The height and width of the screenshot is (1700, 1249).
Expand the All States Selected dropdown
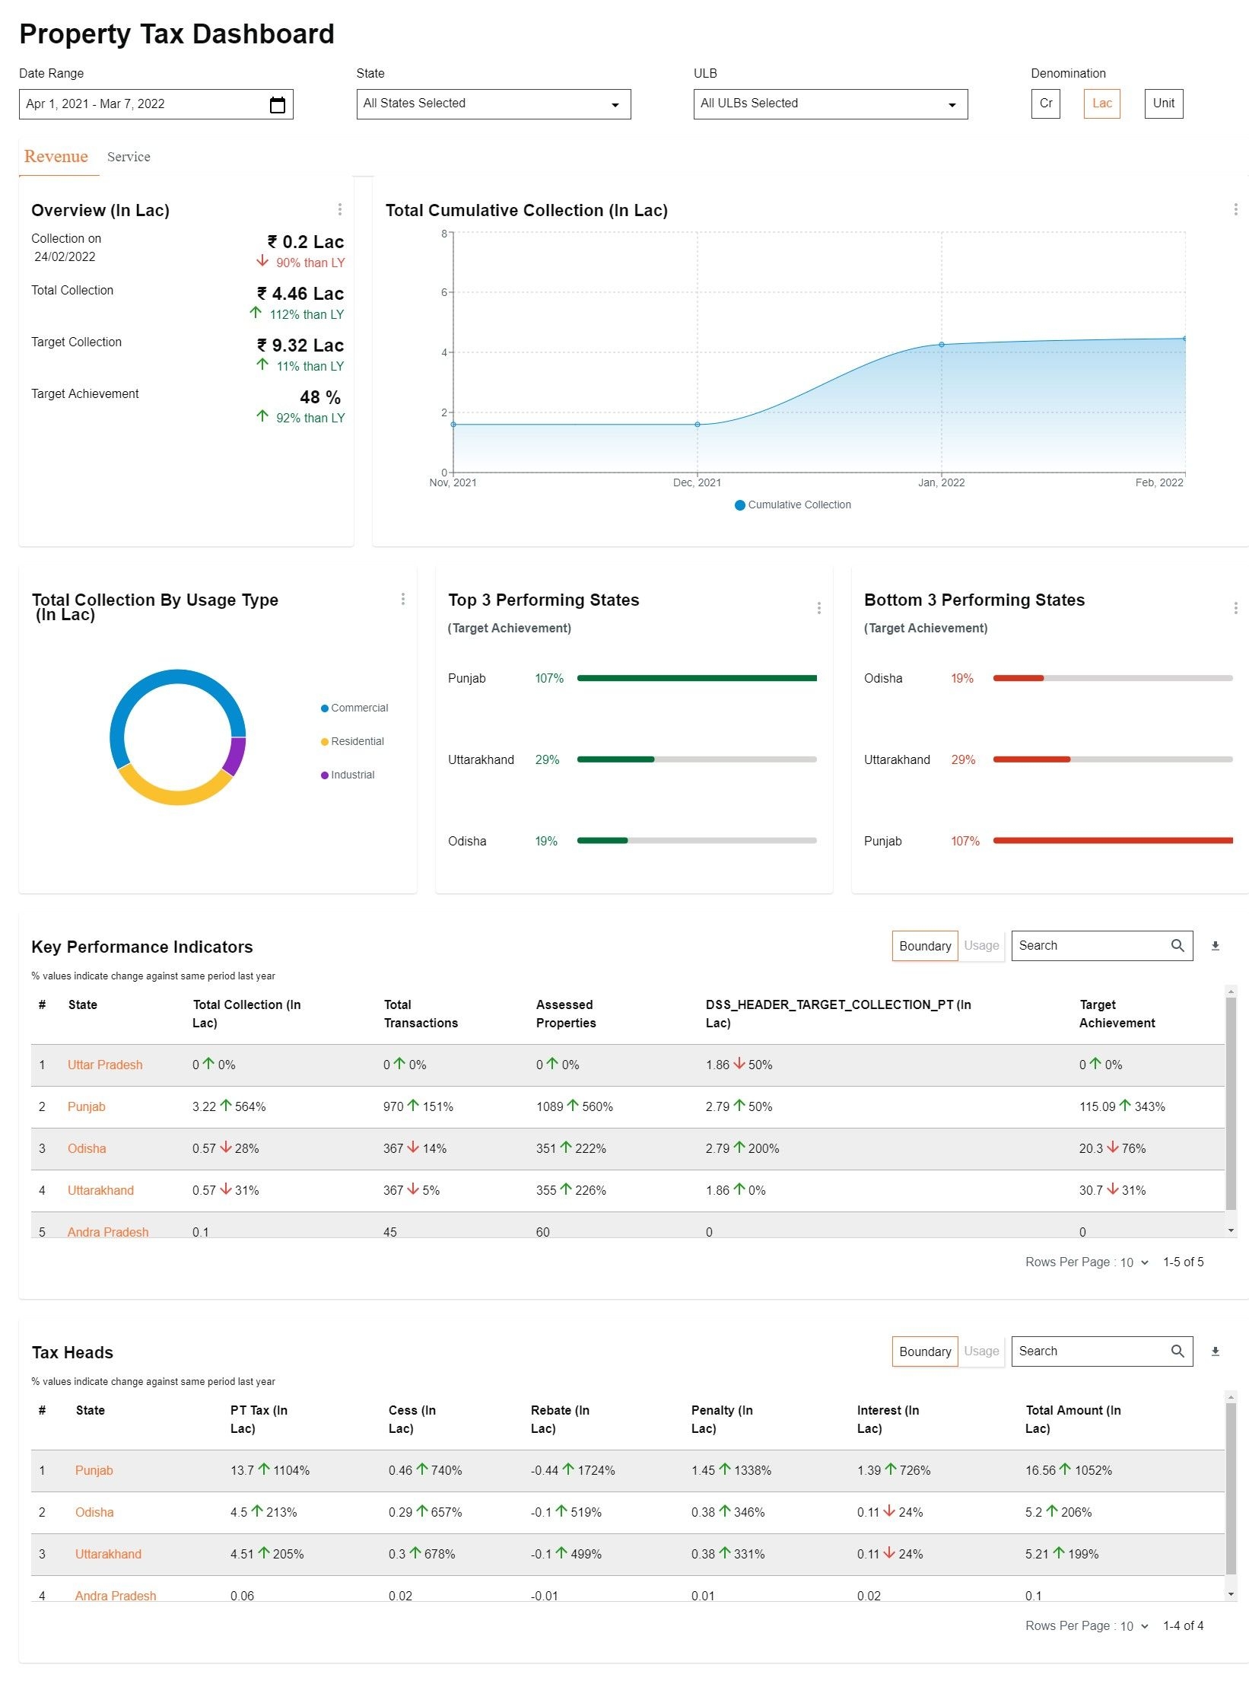pos(493,104)
